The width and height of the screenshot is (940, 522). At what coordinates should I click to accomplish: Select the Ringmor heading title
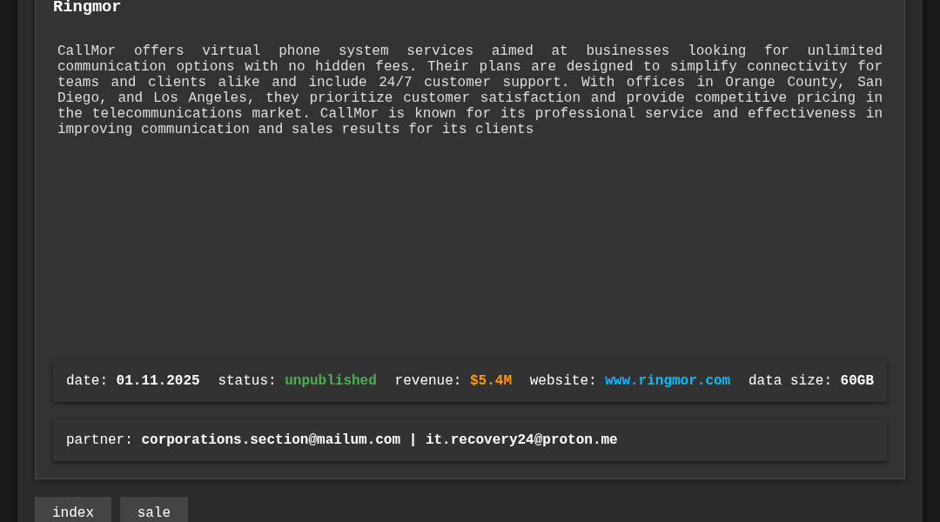tap(87, 7)
